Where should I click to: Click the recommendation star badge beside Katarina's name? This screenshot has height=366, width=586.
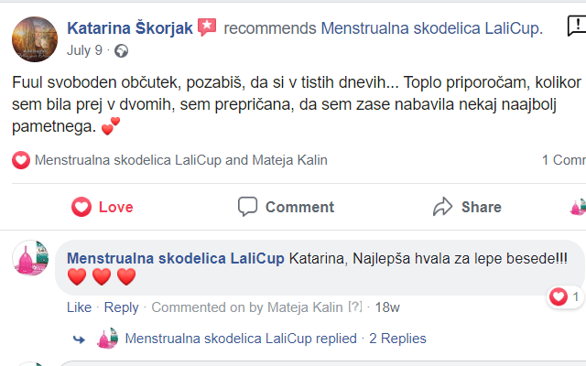click(x=207, y=28)
